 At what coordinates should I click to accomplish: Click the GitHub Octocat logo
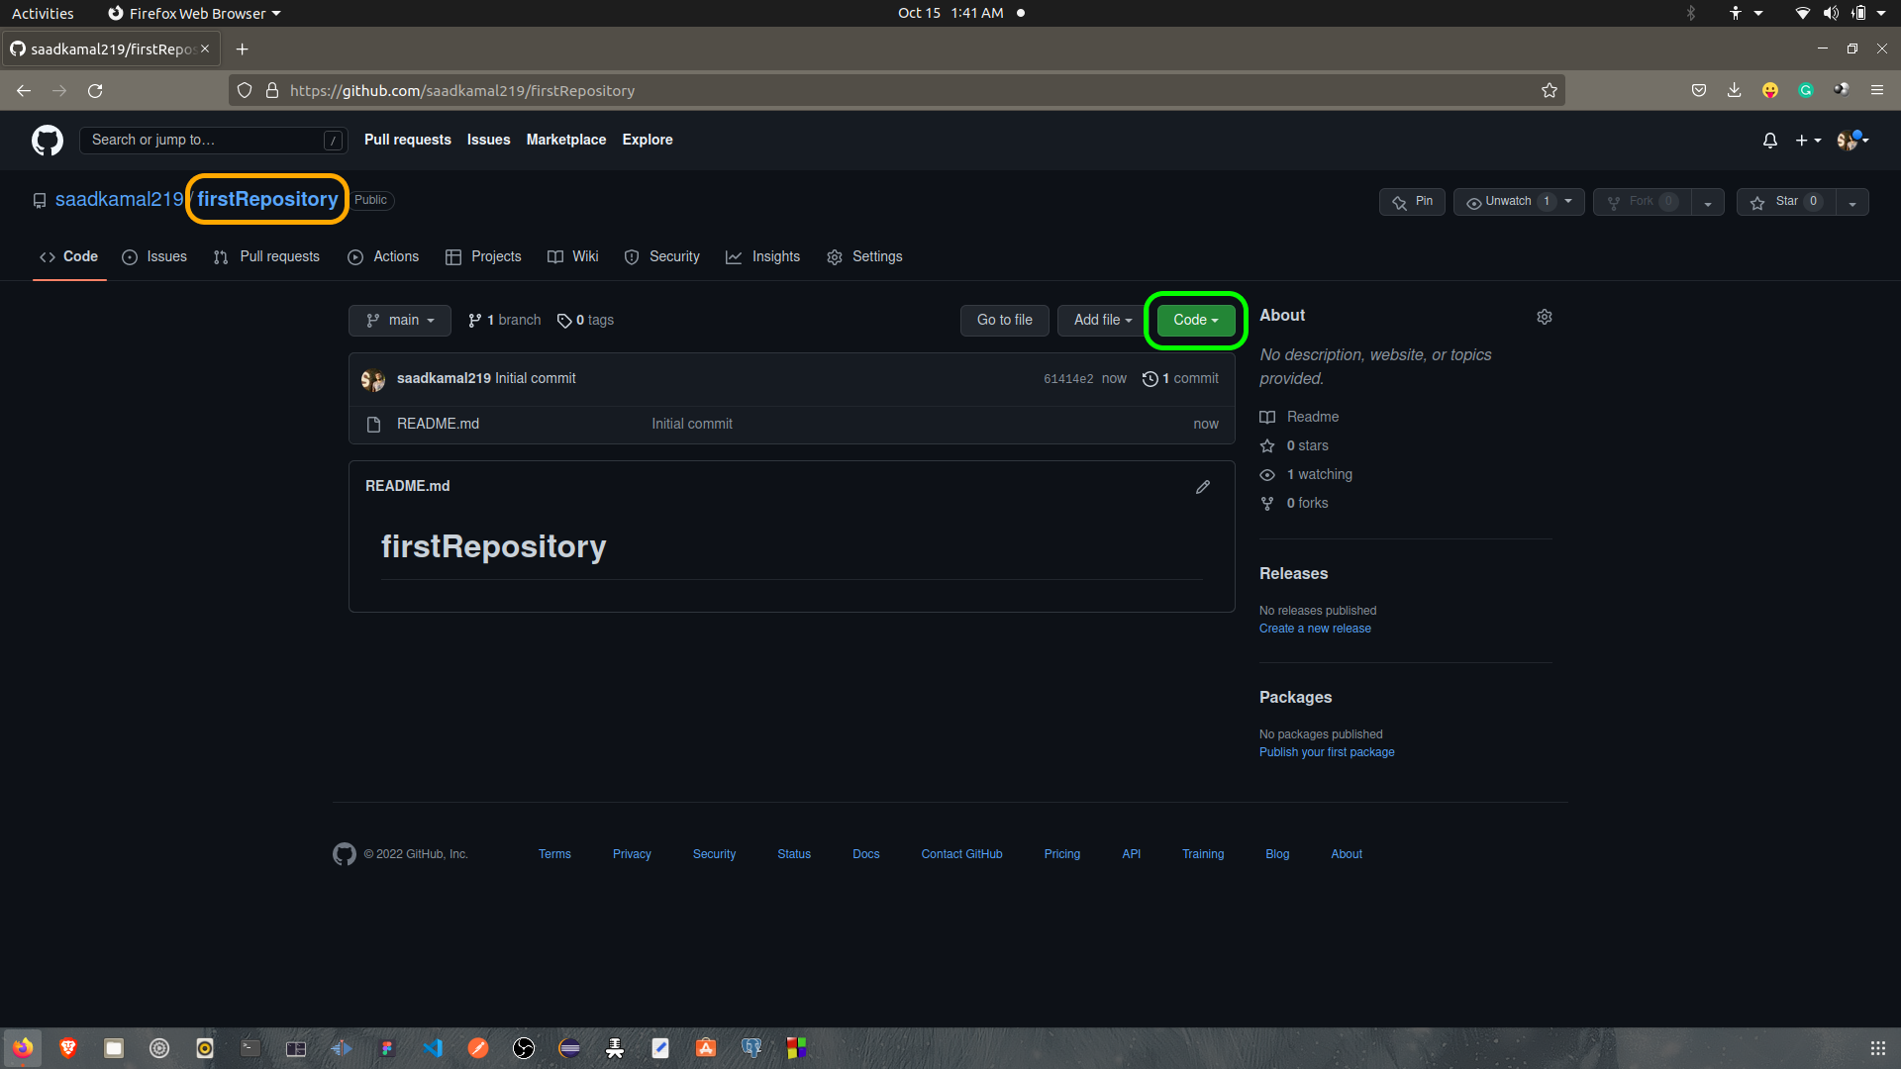47,140
